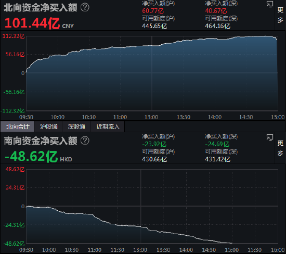
Task: Click southbound 可用额度(深) value 431.42亿
Action: (x=217, y=159)
